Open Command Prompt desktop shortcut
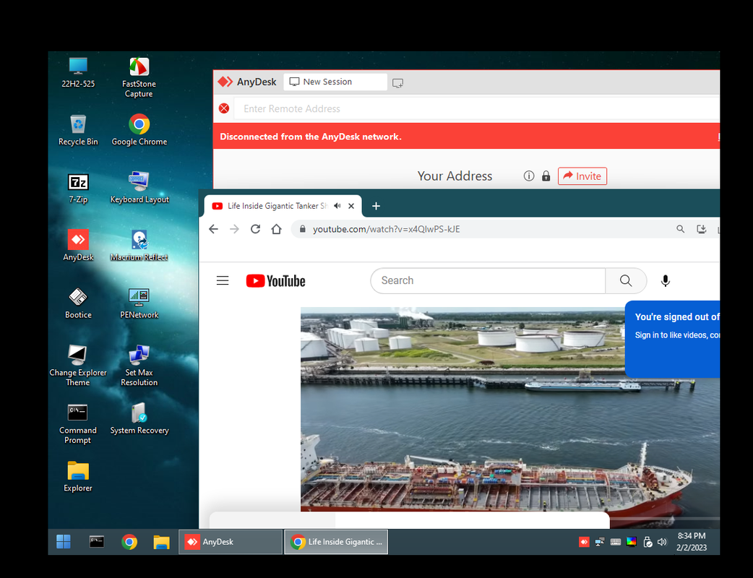This screenshot has height=578, width=753. [78, 423]
